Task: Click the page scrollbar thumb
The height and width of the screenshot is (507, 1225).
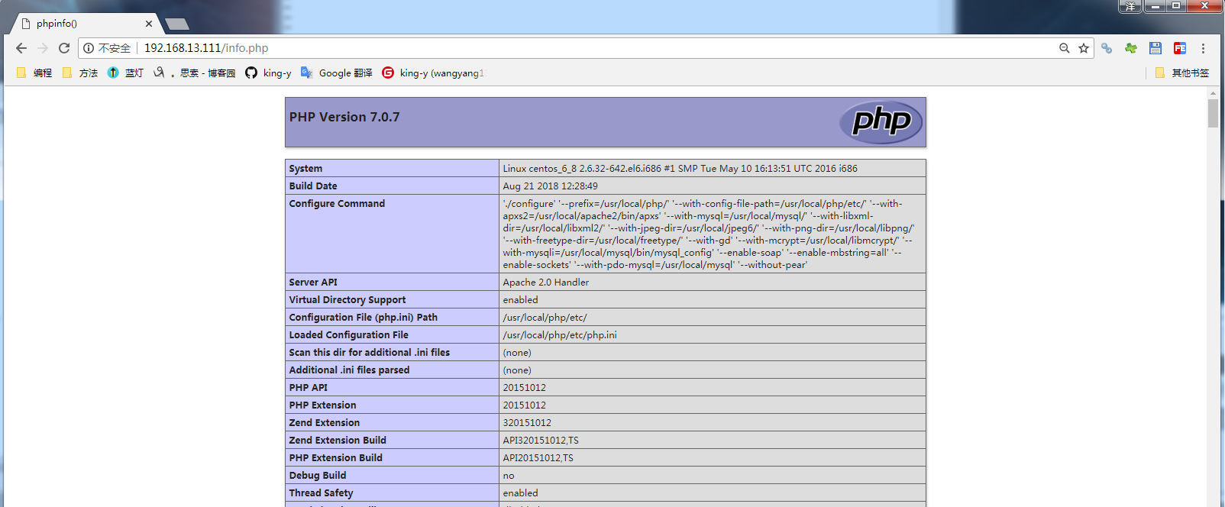Action: (x=1213, y=113)
